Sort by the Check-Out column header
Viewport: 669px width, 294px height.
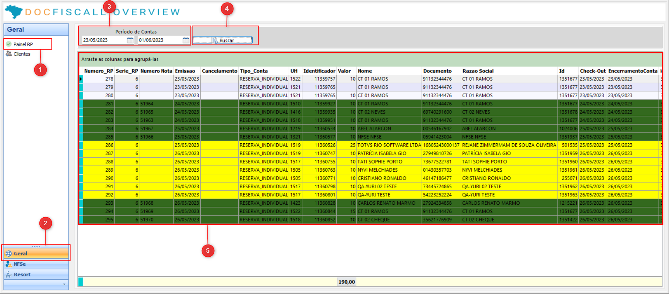click(x=593, y=71)
